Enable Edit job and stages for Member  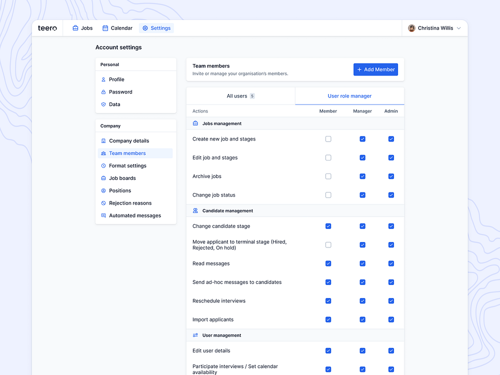tap(328, 157)
